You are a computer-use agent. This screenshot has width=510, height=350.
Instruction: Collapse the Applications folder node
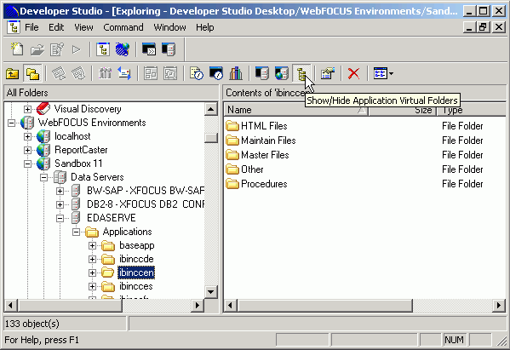tap(76, 232)
